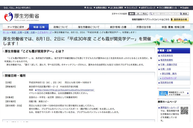Open 携帯版ホームページ link

click(169, 108)
